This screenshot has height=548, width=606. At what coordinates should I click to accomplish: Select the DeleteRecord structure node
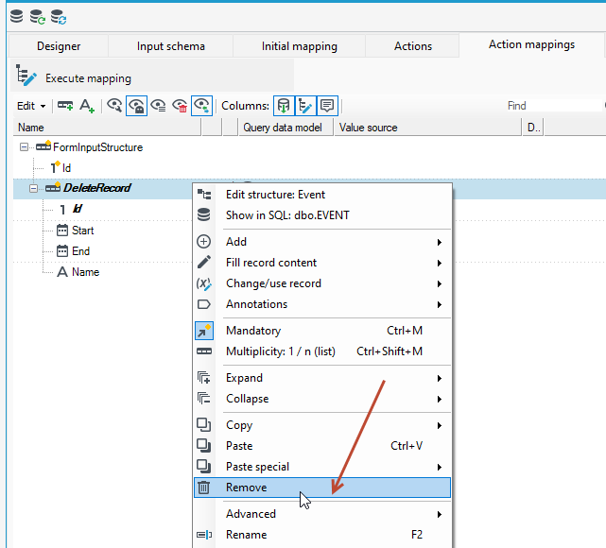pos(97,188)
